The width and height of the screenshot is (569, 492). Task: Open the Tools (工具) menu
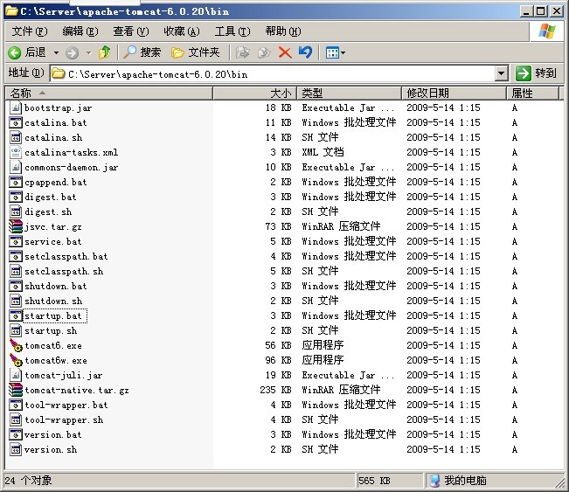[232, 31]
